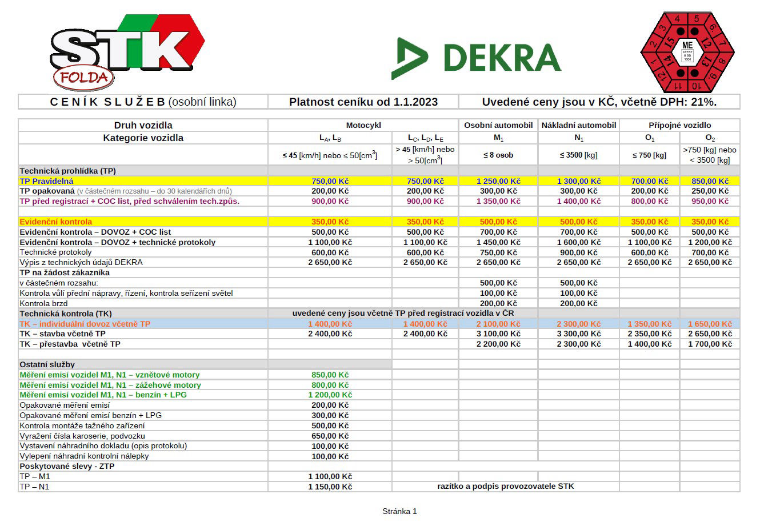
Task: Click the 'Přípojné vozidlo' column header
Action: [x=680, y=125]
